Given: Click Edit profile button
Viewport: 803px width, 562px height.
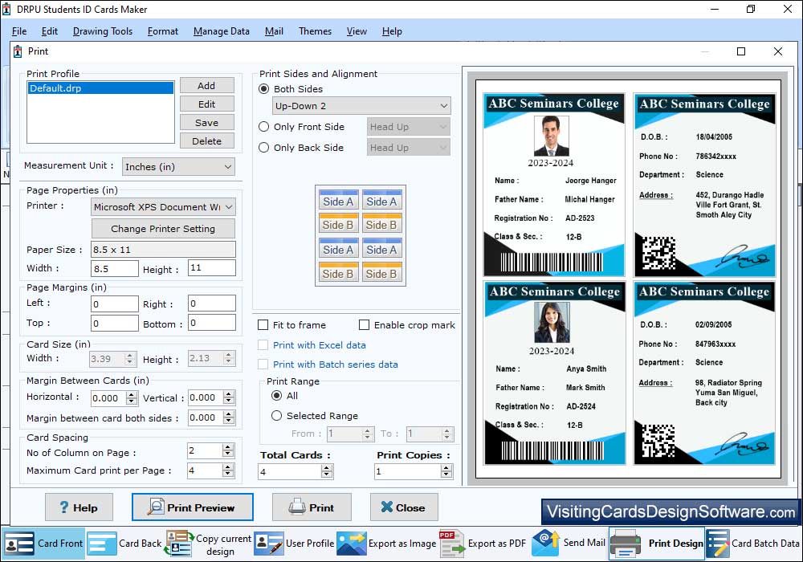Looking at the screenshot, I should (x=207, y=104).
